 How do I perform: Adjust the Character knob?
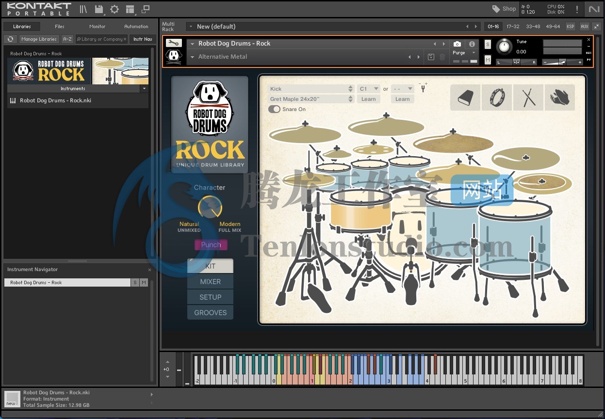point(210,207)
